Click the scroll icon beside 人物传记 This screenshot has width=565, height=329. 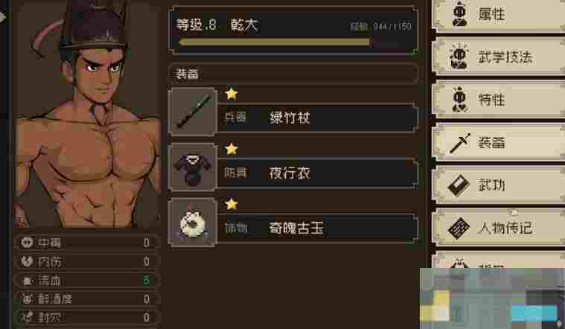(459, 228)
